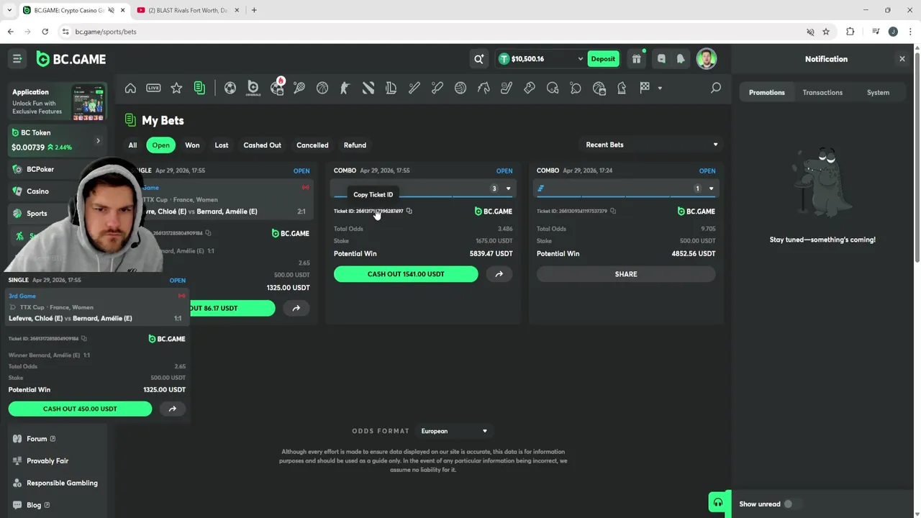Cash out 450.00 USDT single bet
Image resolution: width=921 pixels, height=518 pixels.
[80, 409]
